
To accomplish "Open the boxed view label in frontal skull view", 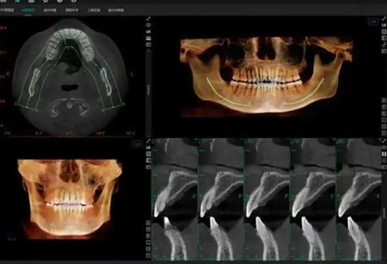I will pyautogui.click(x=138, y=144).
